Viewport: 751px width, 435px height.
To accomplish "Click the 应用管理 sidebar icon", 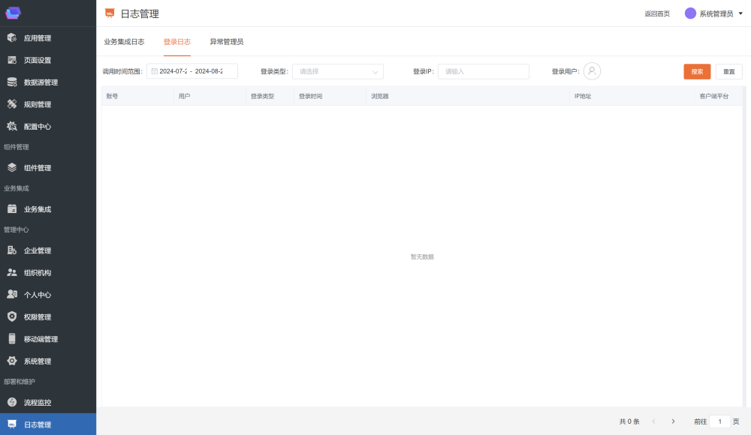I will 12,38.
